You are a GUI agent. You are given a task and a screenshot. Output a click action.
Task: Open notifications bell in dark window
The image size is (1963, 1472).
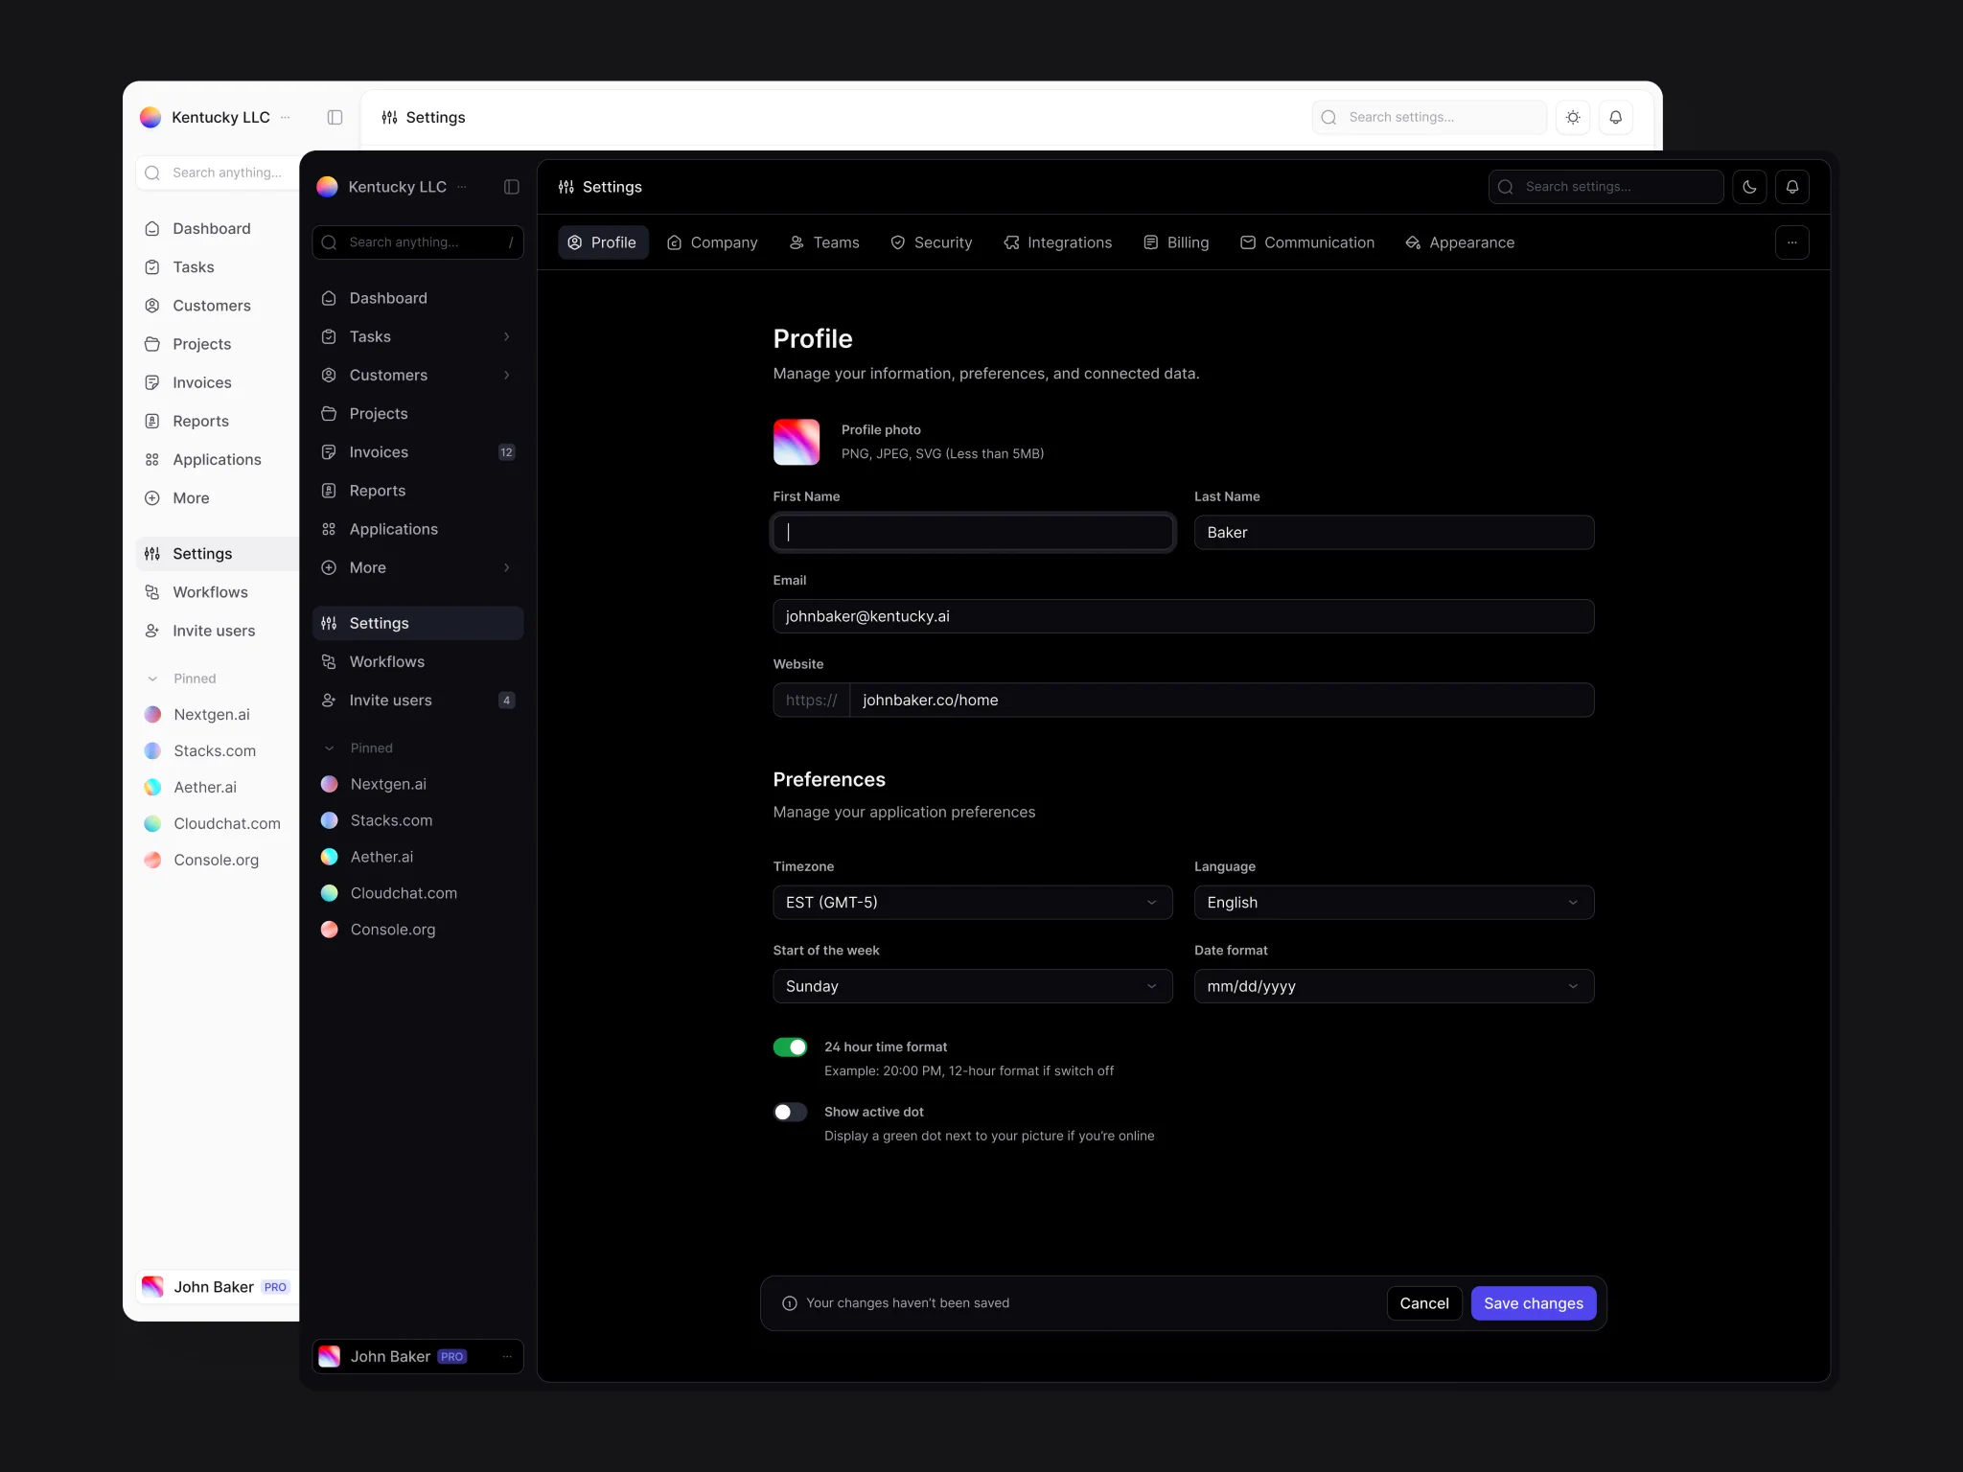tap(1791, 187)
